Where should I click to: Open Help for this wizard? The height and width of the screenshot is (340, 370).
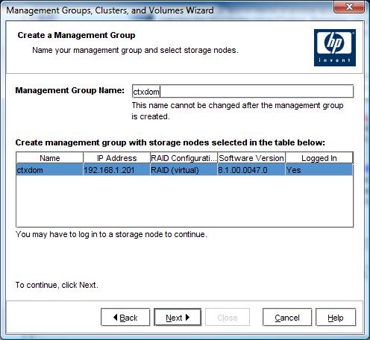[336, 318]
